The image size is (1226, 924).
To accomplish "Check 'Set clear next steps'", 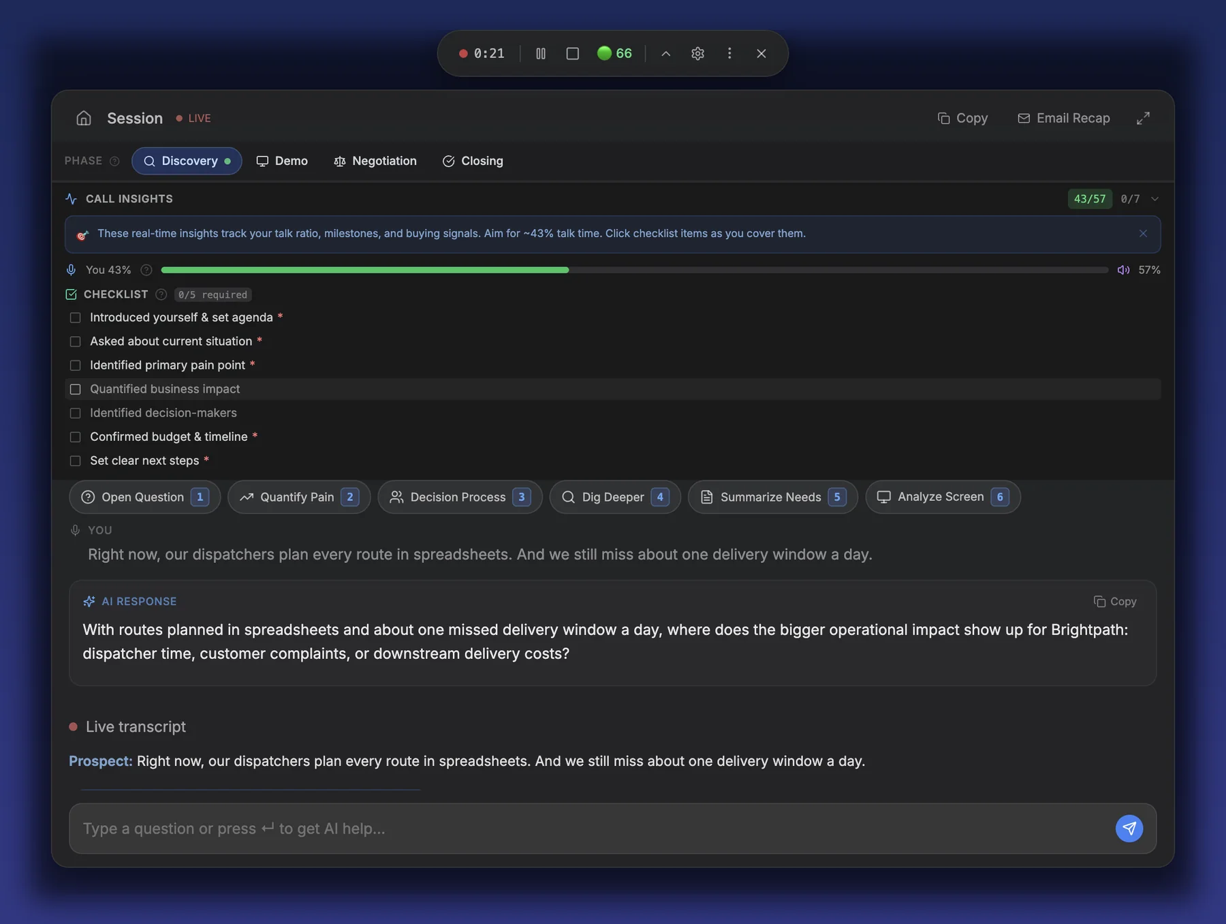I will [x=75, y=461].
